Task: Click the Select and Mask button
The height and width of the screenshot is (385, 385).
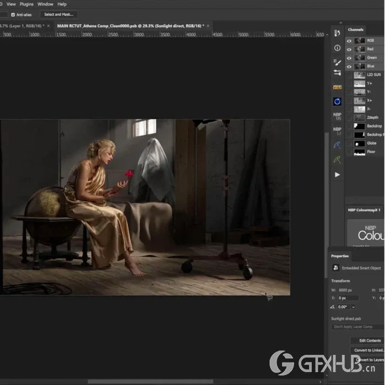Action: tap(59, 14)
